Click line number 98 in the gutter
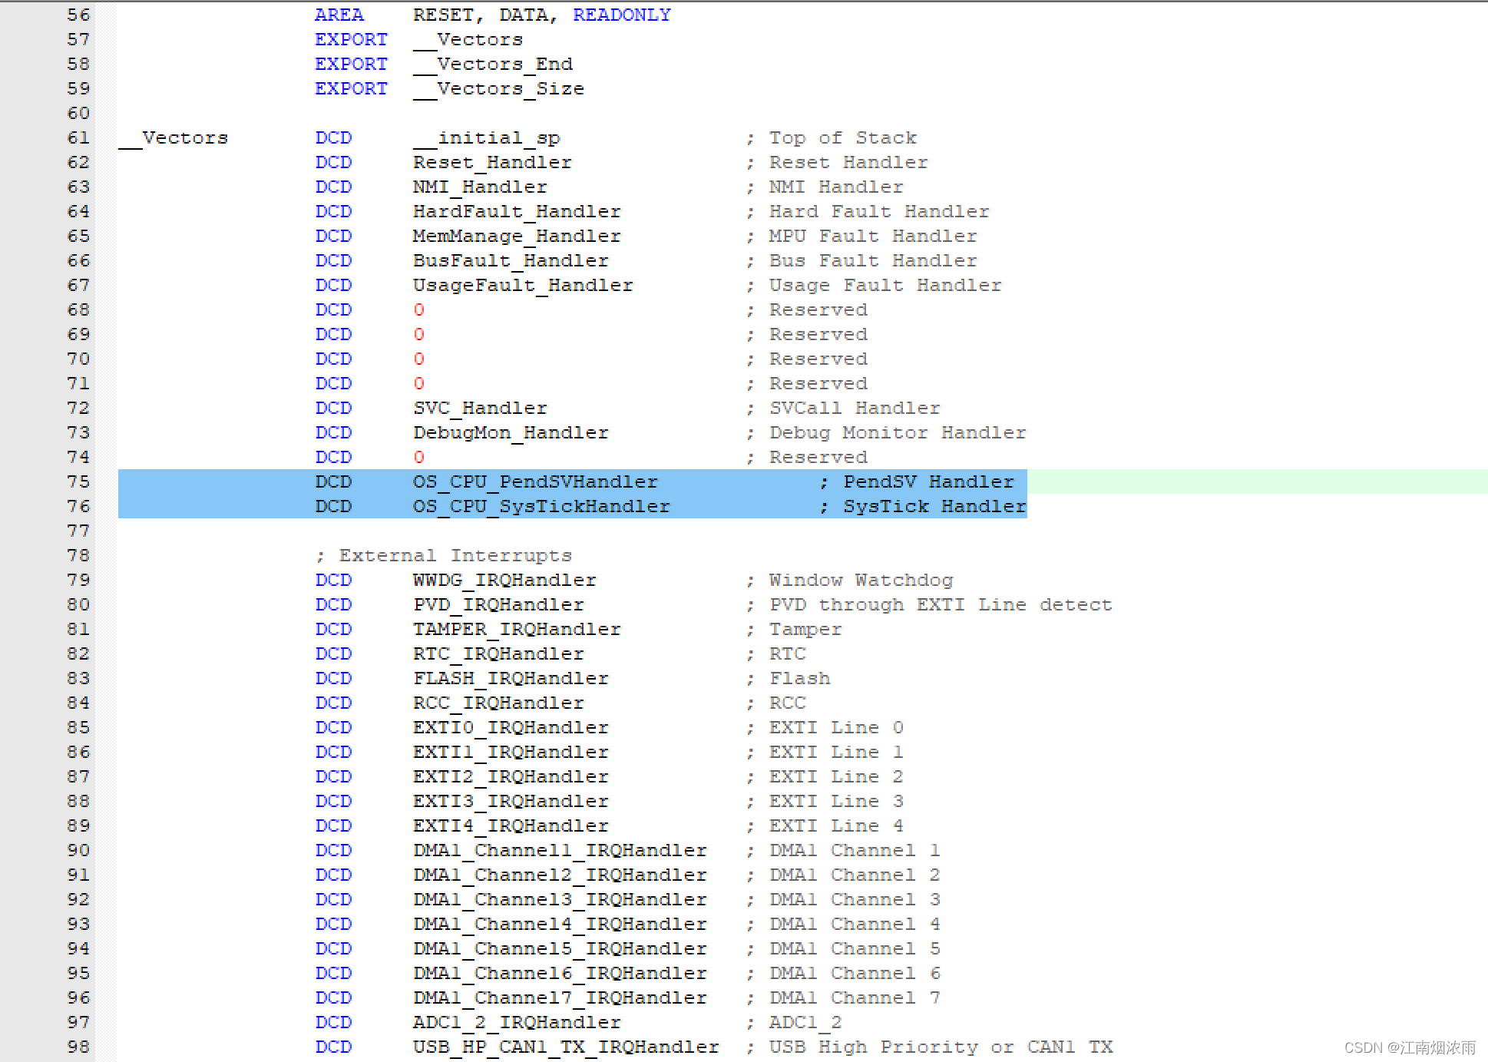This screenshot has width=1488, height=1062. click(78, 1047)
